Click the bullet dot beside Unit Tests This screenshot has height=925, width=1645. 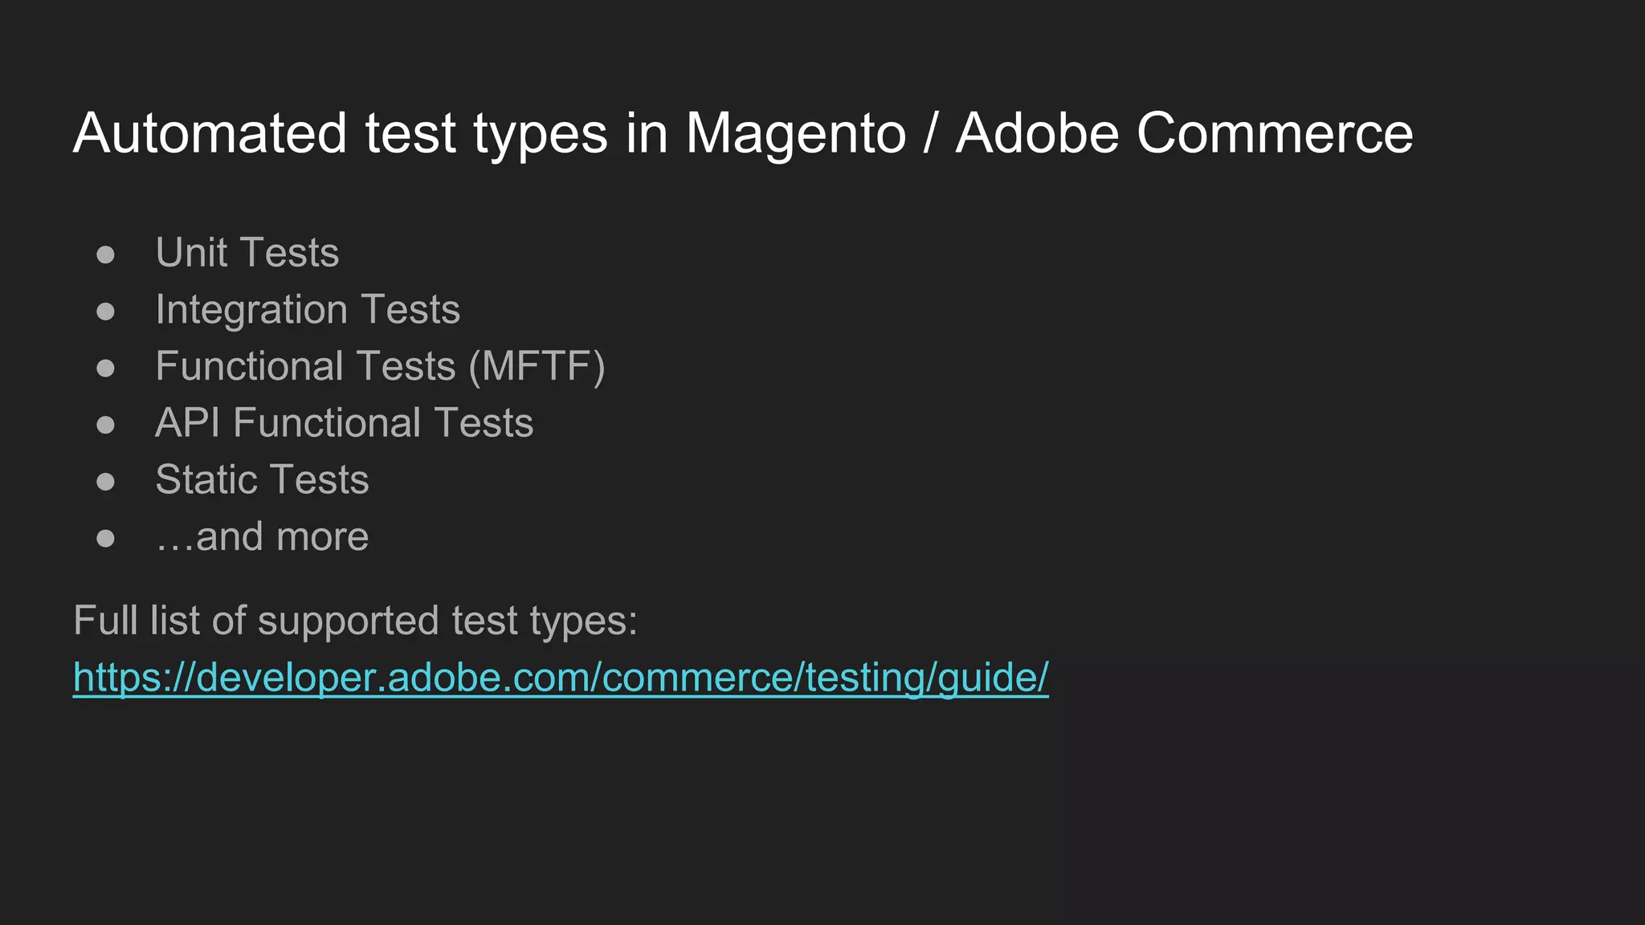[105, 255]
